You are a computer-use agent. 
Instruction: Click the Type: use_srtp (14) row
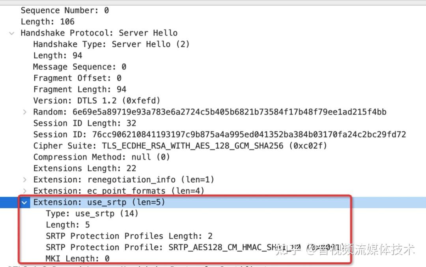(89, 213)
